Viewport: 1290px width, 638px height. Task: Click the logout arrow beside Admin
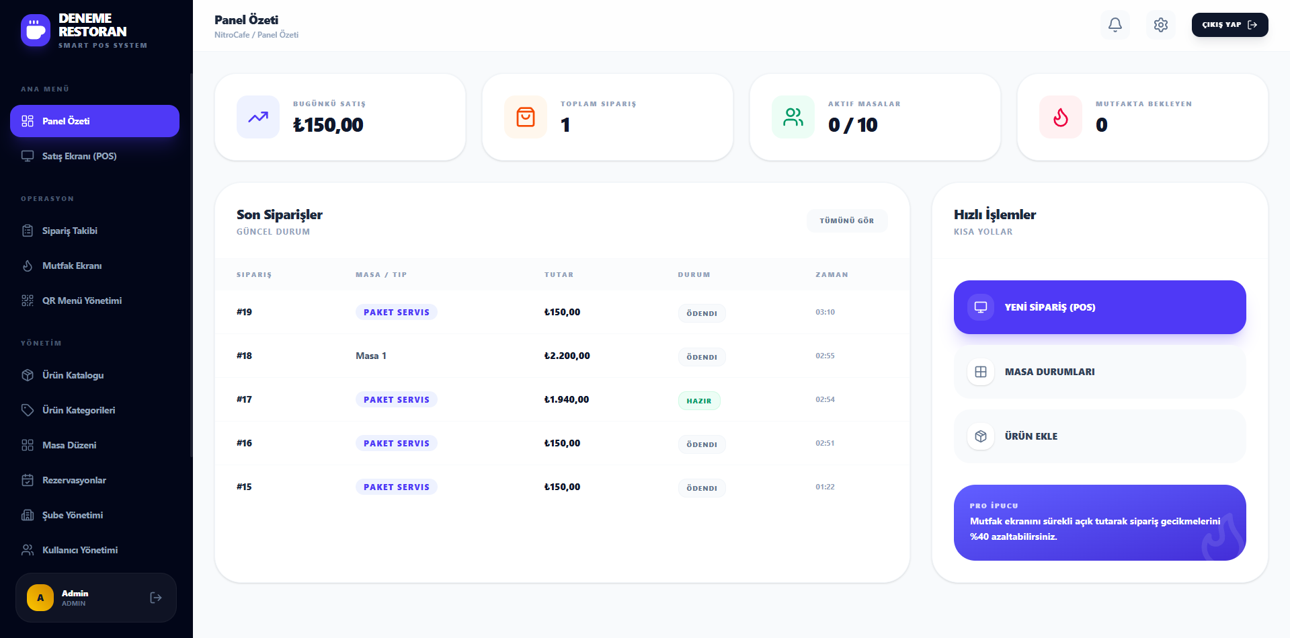[x=156, y=598]
